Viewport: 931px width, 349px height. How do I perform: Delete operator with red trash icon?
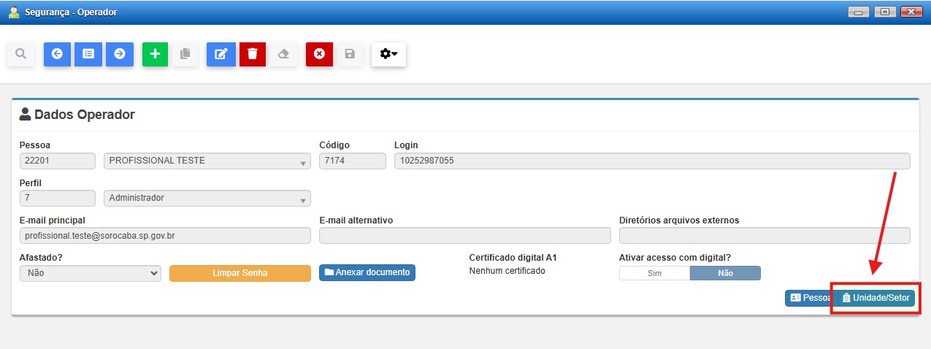click(x=253, y=54)
